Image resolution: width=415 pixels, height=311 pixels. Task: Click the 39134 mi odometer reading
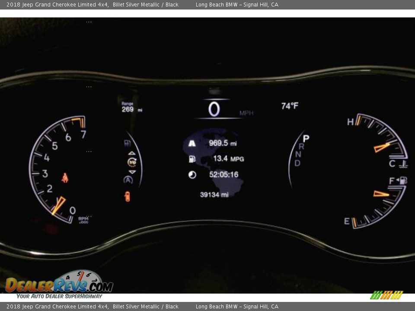pos(214,195)
